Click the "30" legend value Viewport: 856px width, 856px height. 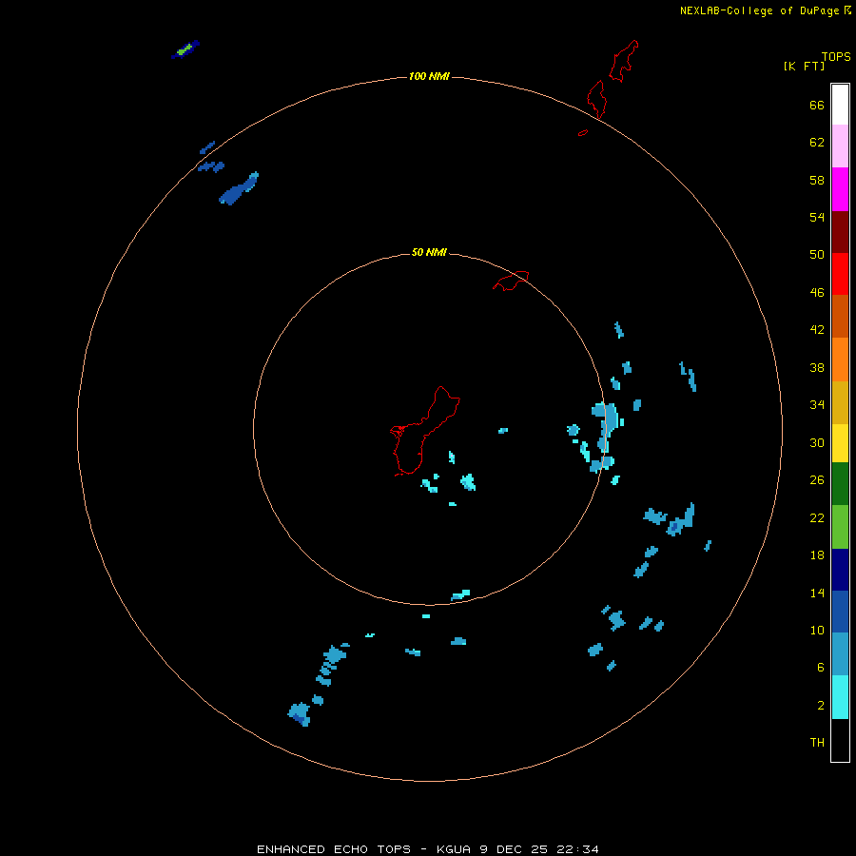point(817,442)
